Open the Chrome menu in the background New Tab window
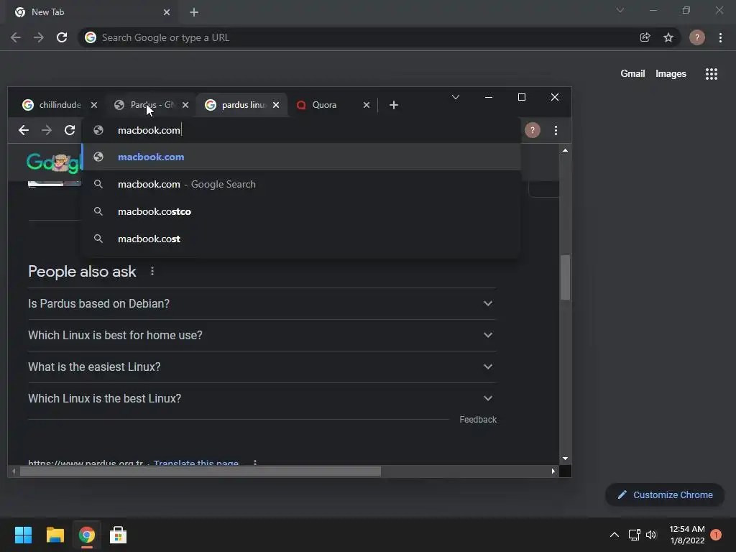This screenshot has height=552, width=736. [720, 37]
